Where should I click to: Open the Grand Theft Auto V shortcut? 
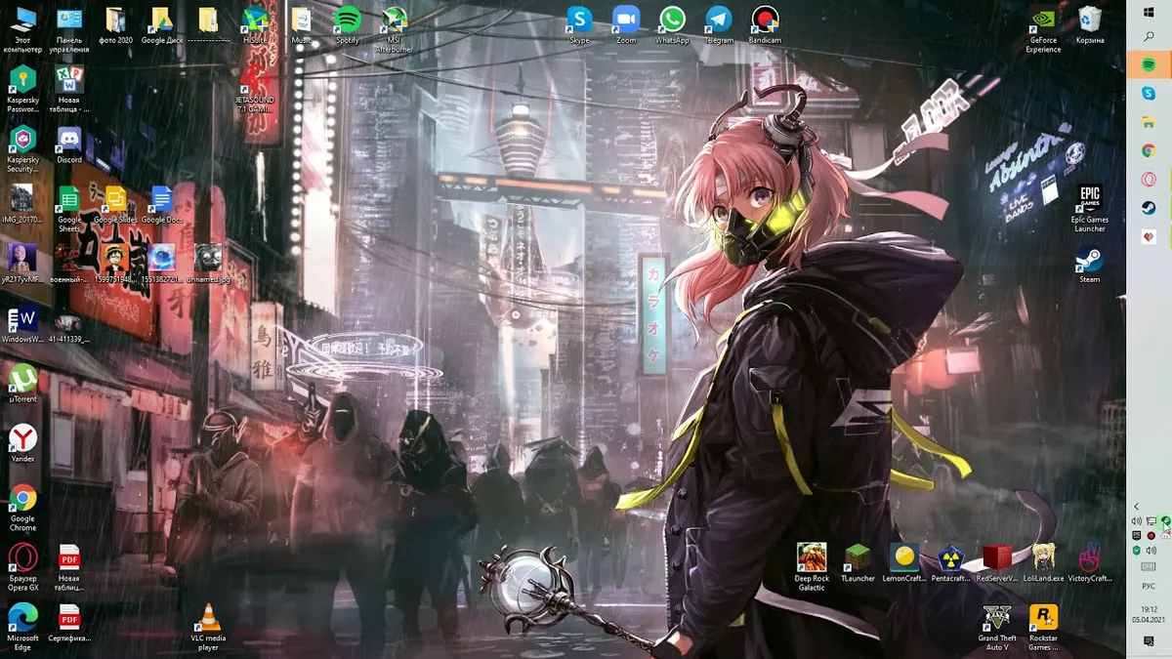[997, 628]
